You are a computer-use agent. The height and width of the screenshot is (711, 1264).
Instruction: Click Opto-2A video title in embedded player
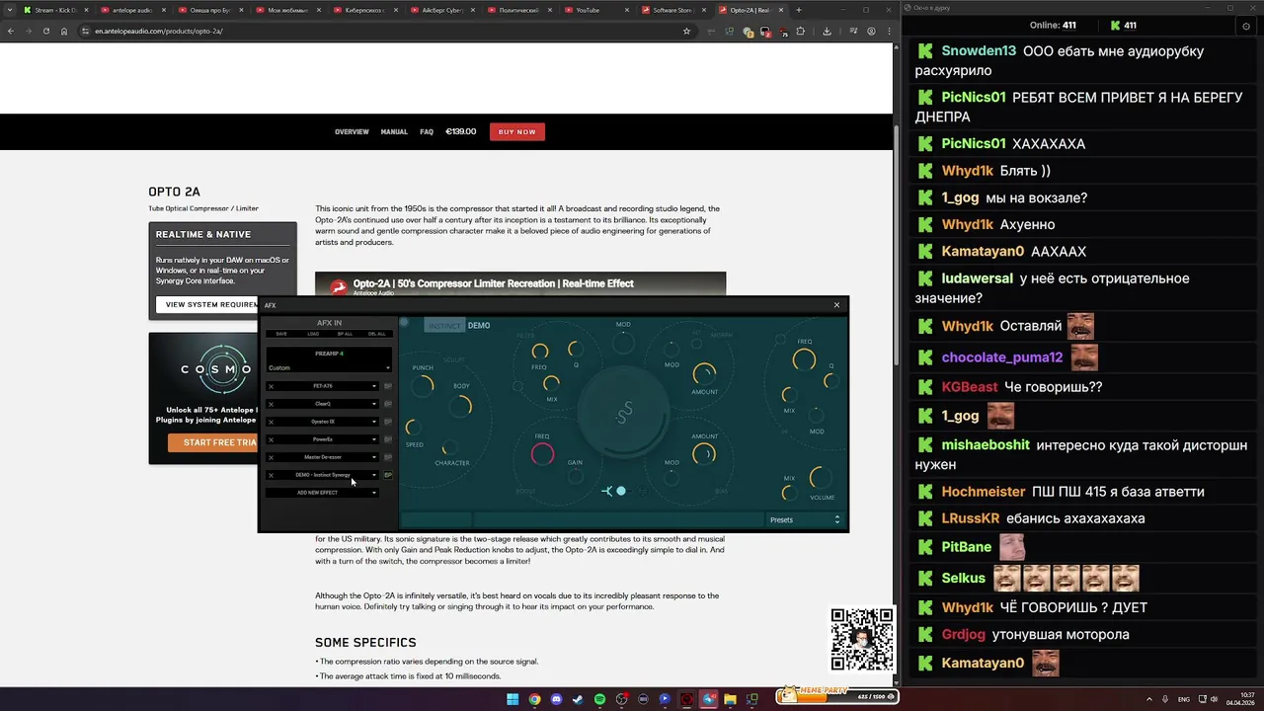[493, 283]
